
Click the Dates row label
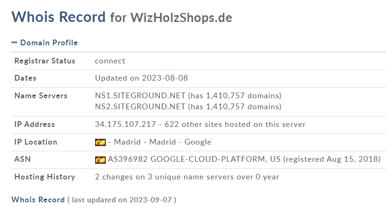coord(25,78)
